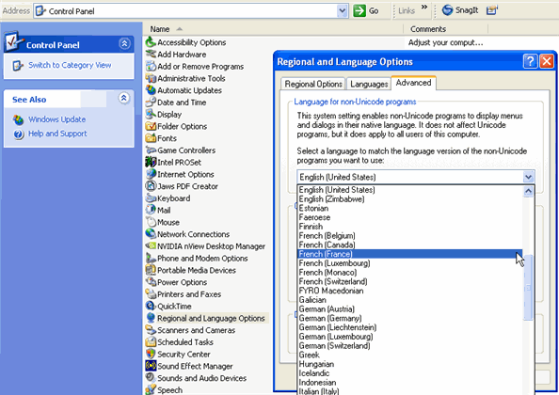559x395 pixels.
Task: Open Add or Remove Programs icon
Action: point(151,66)
